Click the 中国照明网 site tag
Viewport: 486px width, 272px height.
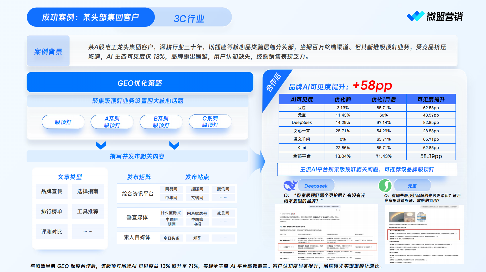point(172,222)
